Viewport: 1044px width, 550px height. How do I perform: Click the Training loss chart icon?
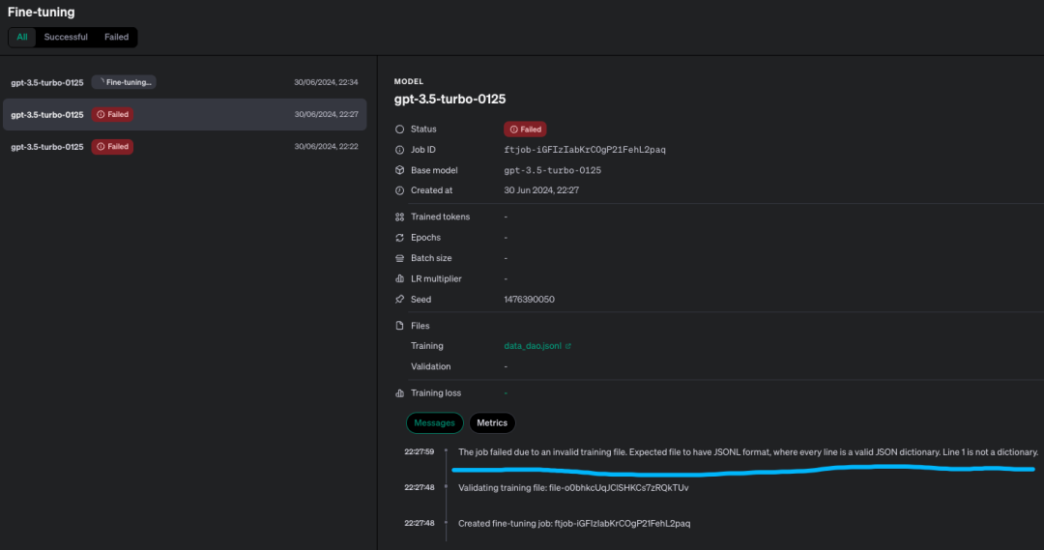(x=400, y=393)
